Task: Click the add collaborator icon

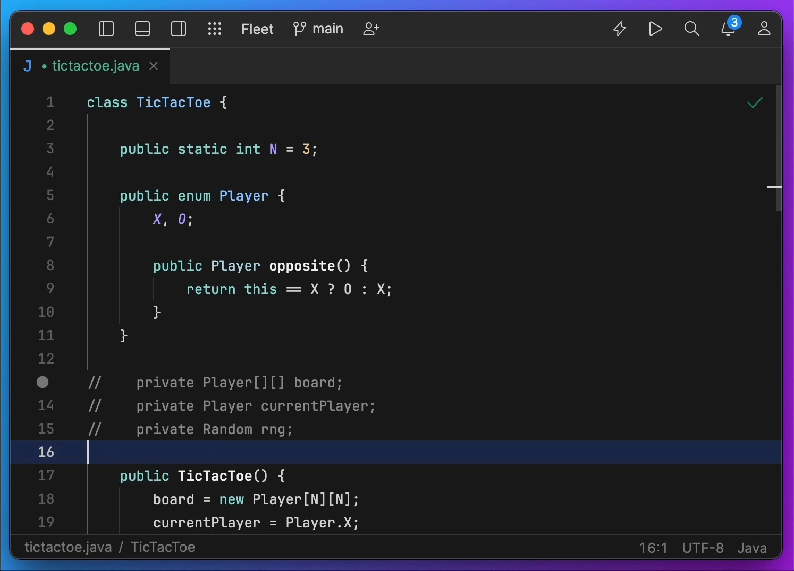Action: (x=371, y=29)
